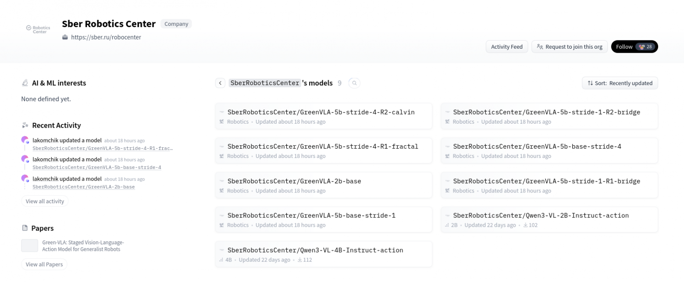Open the Sort: Recently updated dropdown
This screenshot has width=684, height=282.
[620, 83]
